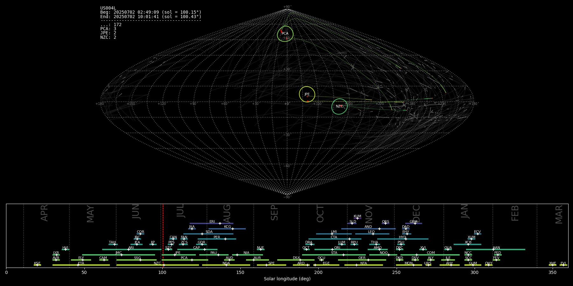The image size is (573, 286).
Task: Select the QUA shower label
Action: [448, 248]
